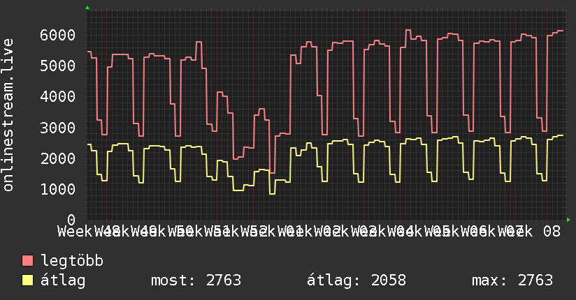Viewport: 576px width, 300px height.
Task: Click the 1000 y-axis label
Action: [58, 189]
